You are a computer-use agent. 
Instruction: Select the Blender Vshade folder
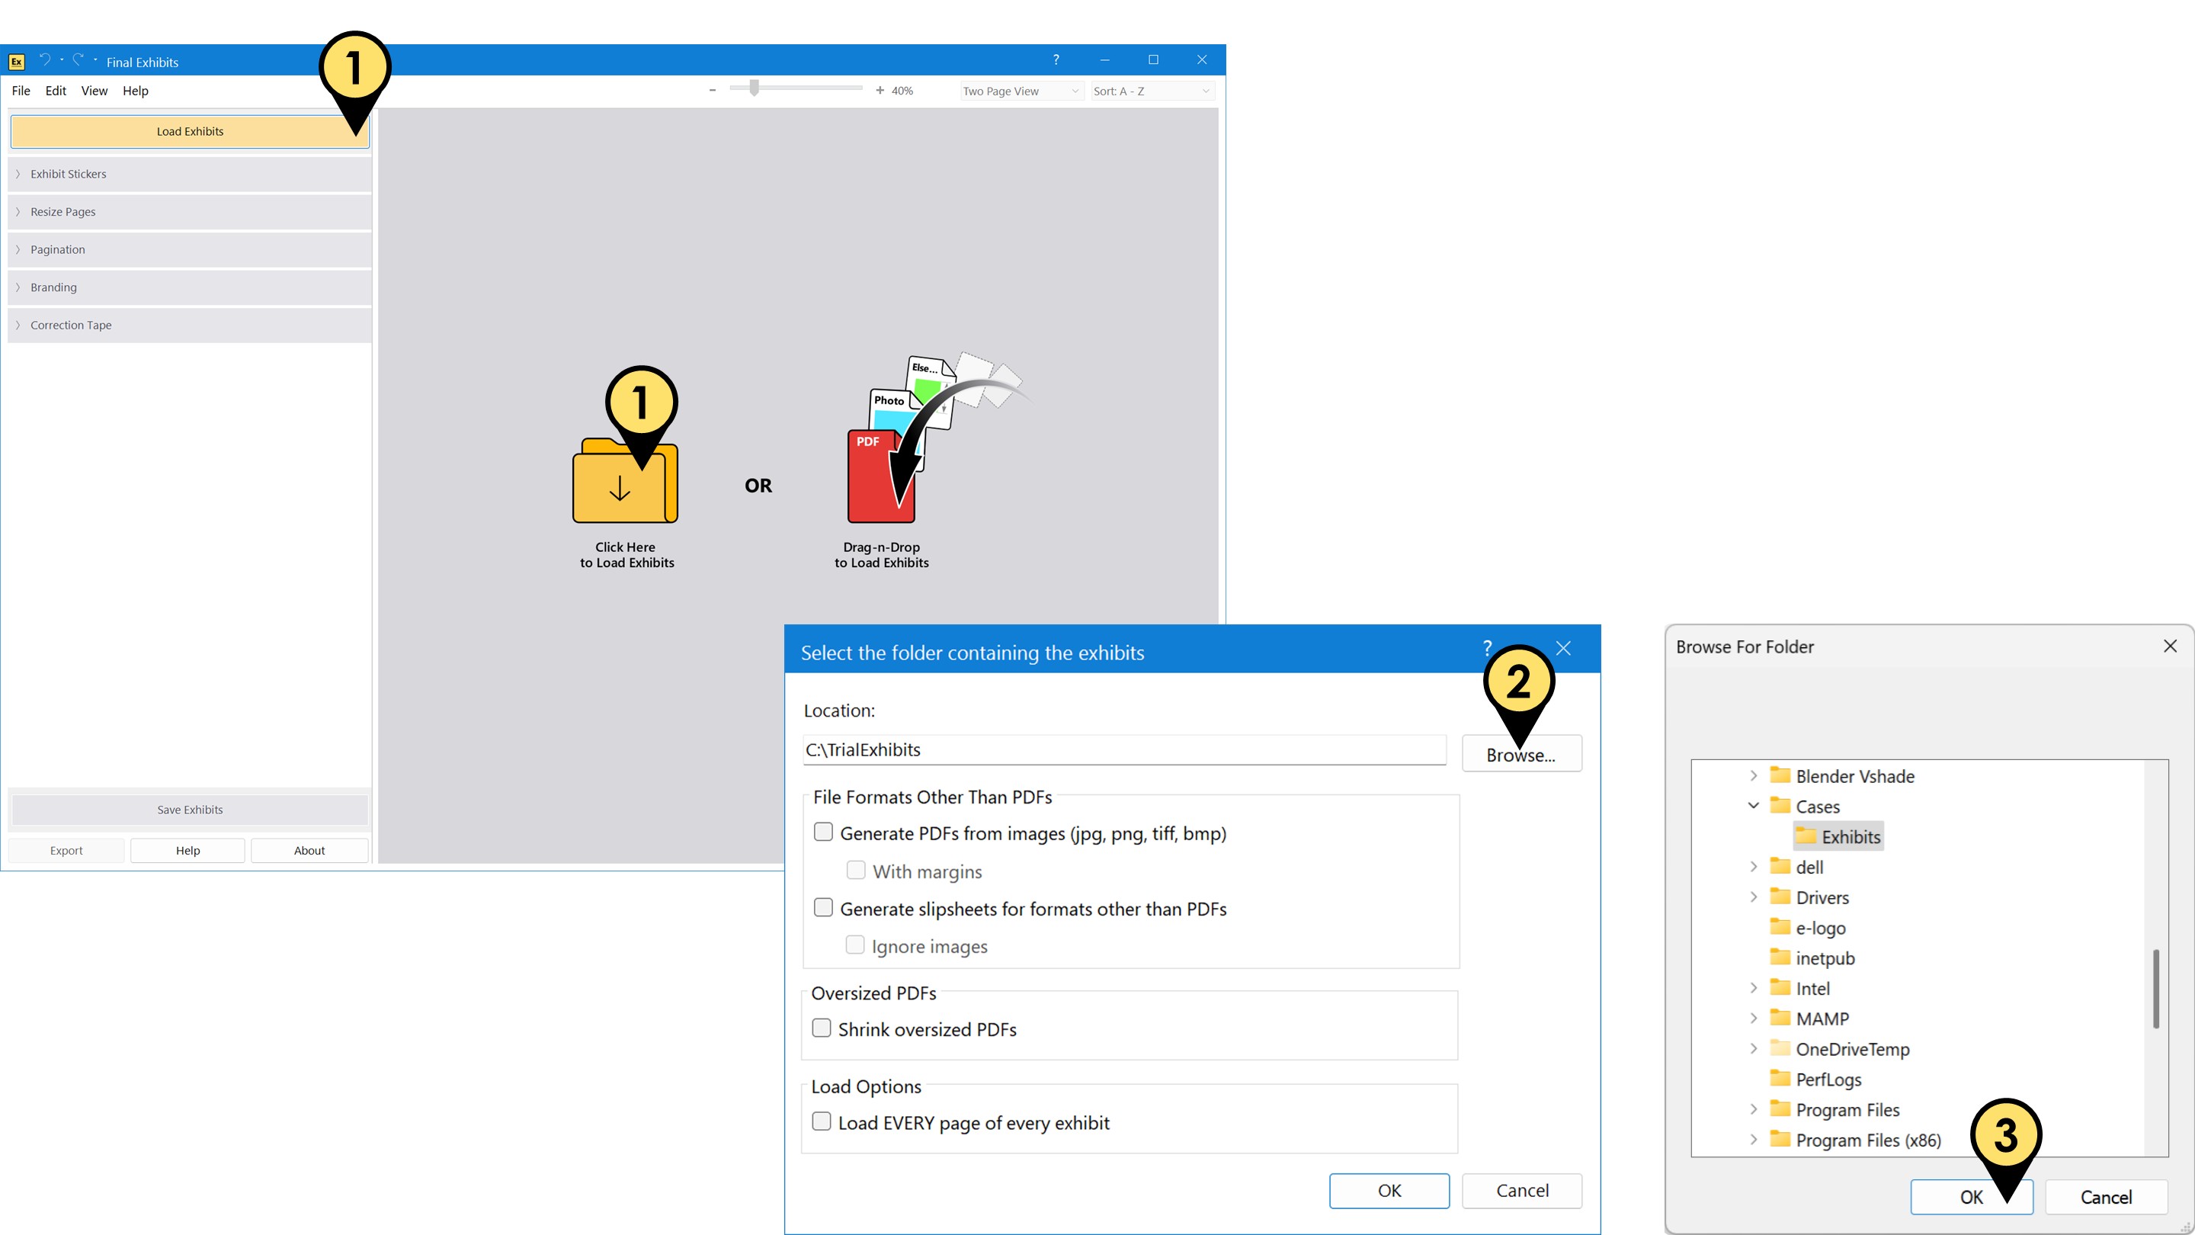point(1841,777)
